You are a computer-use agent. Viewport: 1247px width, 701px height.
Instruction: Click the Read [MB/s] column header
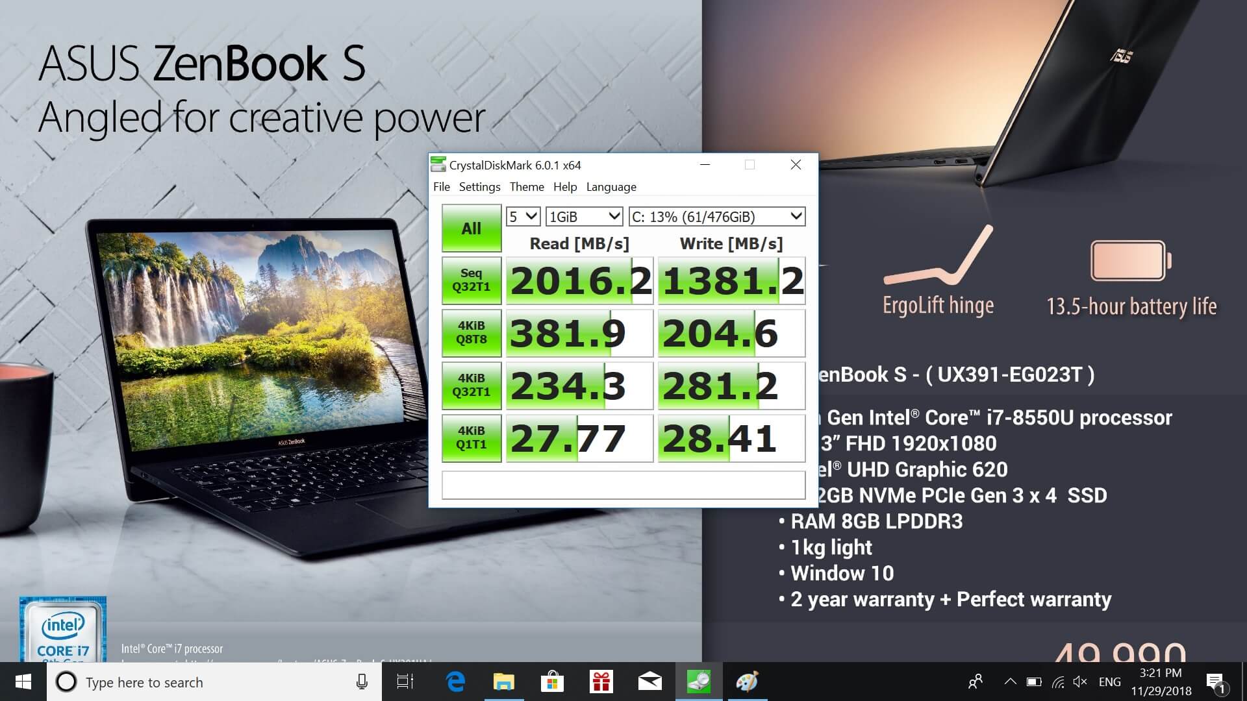579,243
